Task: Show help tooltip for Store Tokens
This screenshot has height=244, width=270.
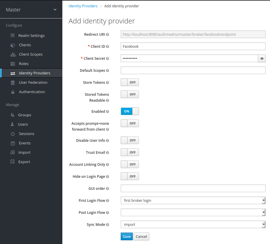Action: click(x=108, y=83)
